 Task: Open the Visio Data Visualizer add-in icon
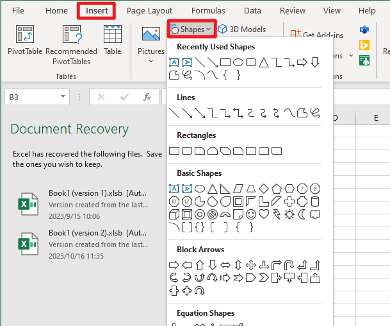click(x=364, y=30)
